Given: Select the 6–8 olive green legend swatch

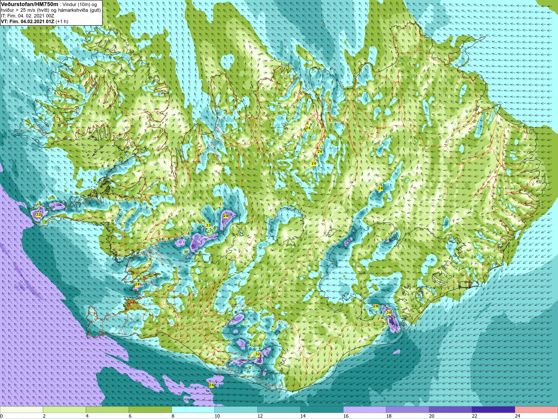Looking at the screenshot, I should tap(150, 410).
